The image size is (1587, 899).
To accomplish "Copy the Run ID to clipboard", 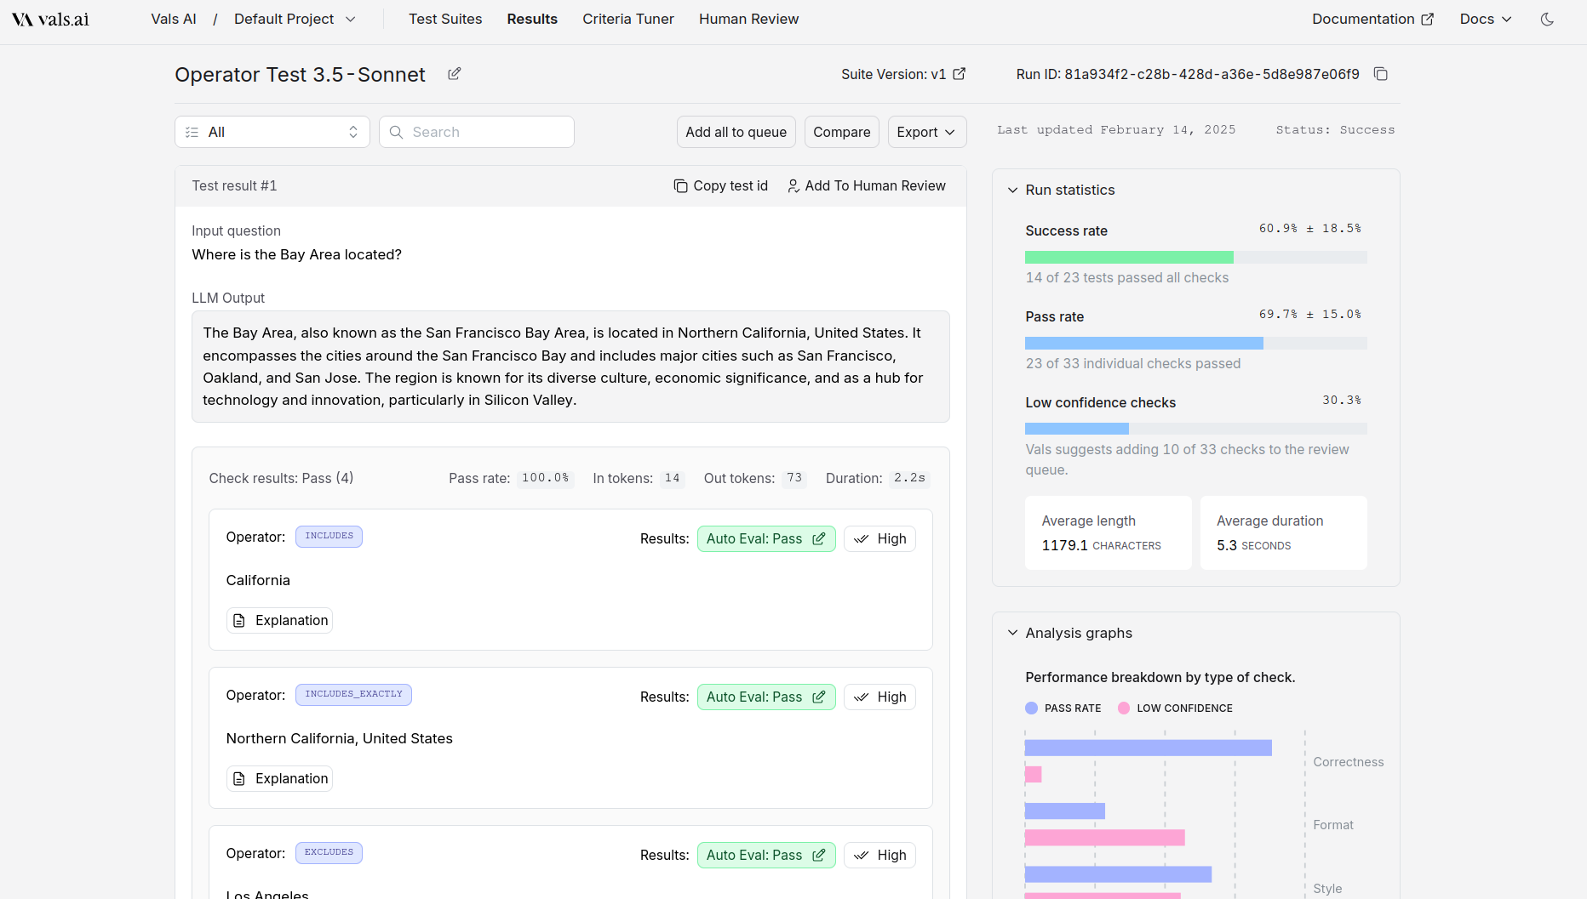I will [1381, 74].
